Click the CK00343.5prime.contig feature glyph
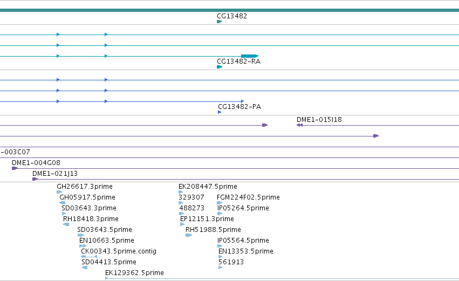The width and height of the screenshot is (459, 281). point(89,257)
